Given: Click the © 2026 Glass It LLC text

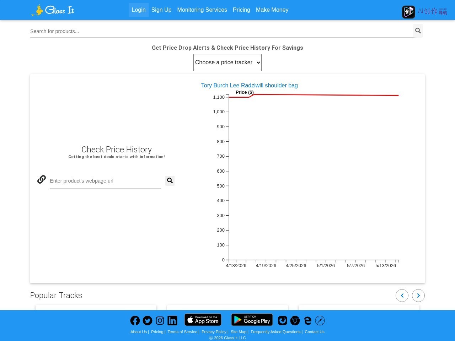Looking at the screenshot, I should point(227,338).
